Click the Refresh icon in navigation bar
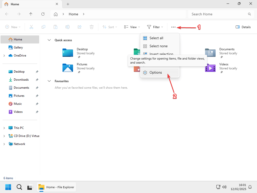Image resolution: width=257 pixels, height=193 pixels. click(x=43, y=14)
